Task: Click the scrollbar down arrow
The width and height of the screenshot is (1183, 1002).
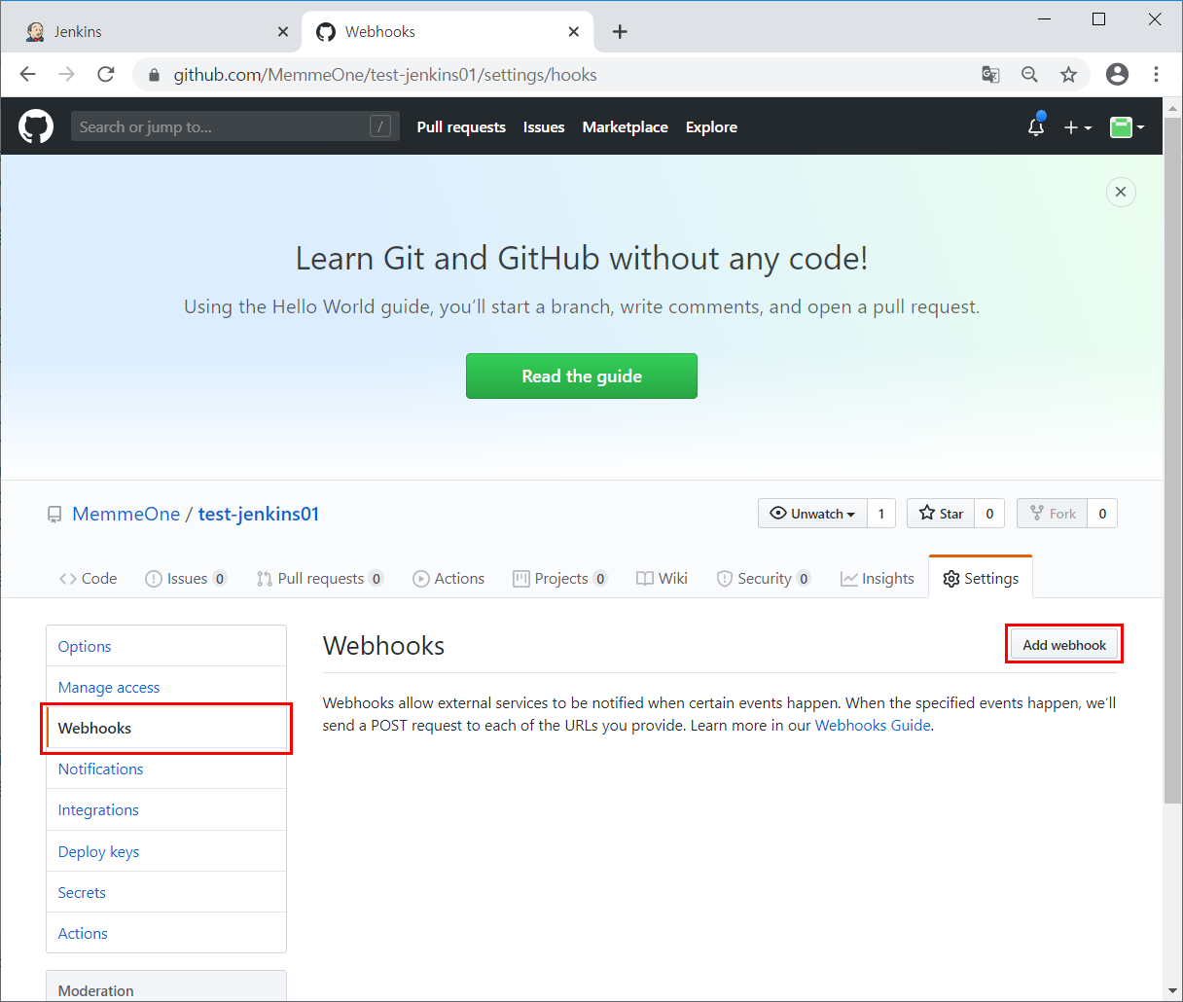Action: [x=1172, y=991]
